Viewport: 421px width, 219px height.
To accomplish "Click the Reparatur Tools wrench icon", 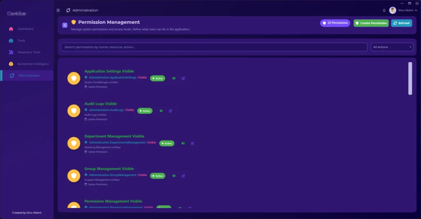I will [11, 52].
